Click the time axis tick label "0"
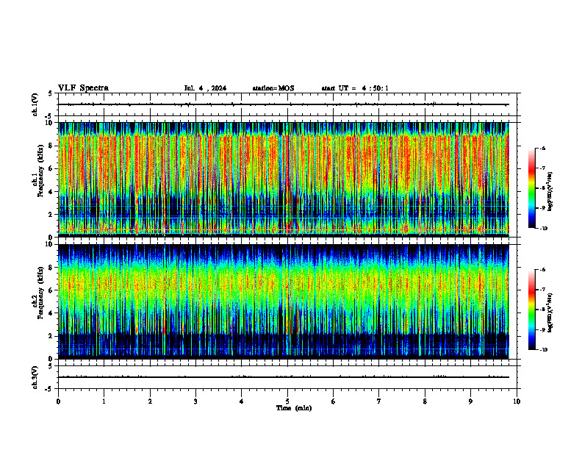Image resolution: width=582 pixels, height=450 pixels. tap(58, 401)
